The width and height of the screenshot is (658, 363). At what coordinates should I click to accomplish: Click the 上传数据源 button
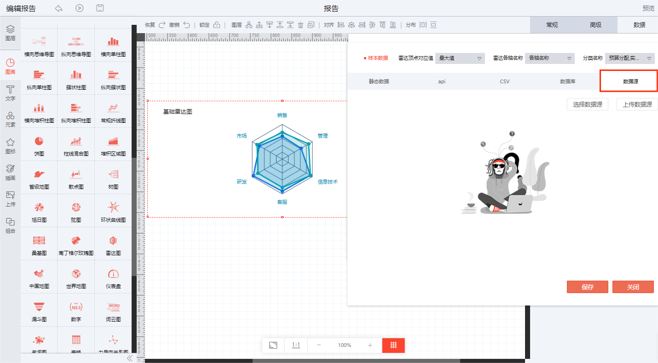[637, 104]
